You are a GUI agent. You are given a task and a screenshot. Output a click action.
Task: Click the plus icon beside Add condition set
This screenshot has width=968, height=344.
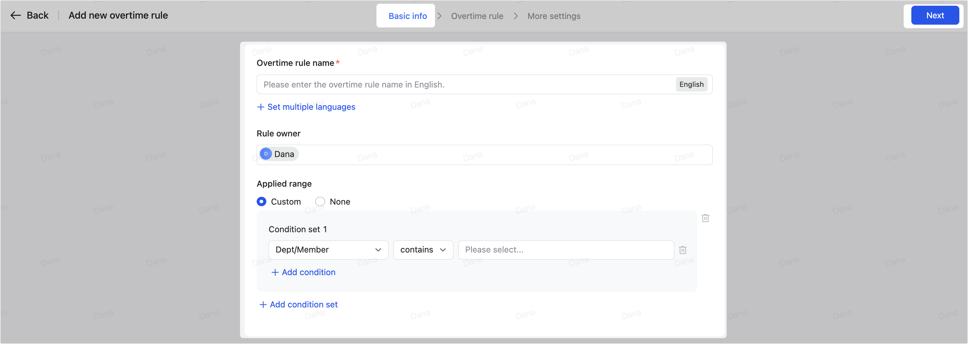point(263,305)
